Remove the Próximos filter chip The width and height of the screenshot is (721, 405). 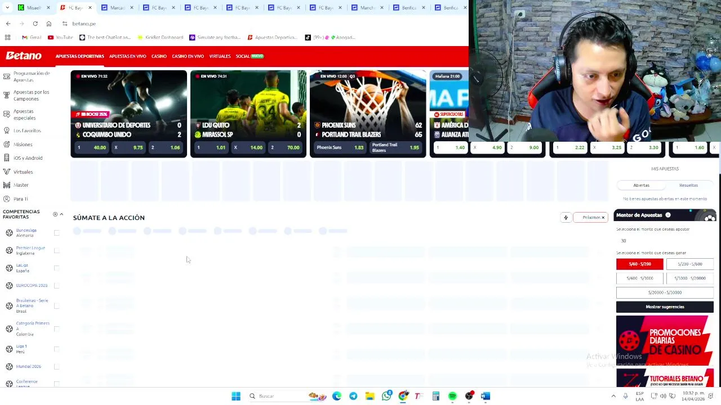(x=603, y=218)
